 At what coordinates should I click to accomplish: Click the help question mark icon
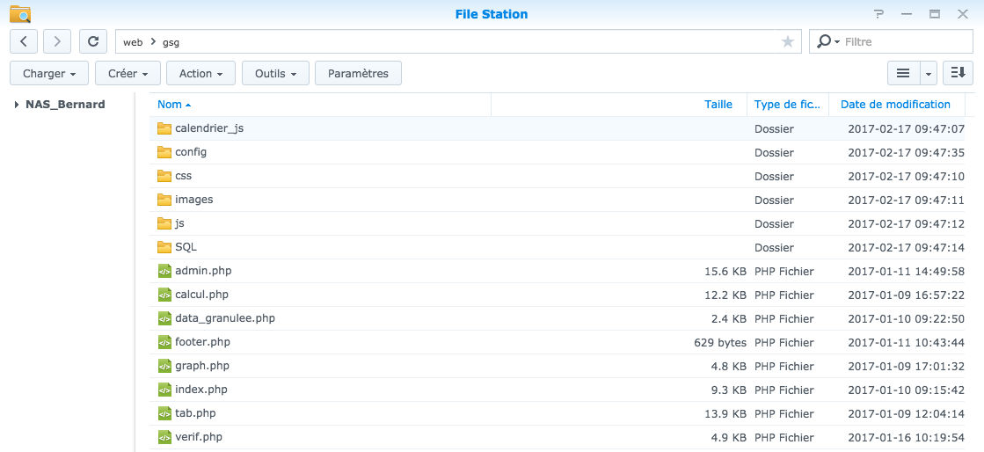coord(878,14)
